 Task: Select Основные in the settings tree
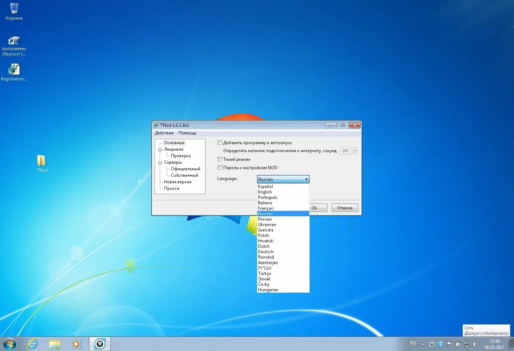(x=174, y=143)
